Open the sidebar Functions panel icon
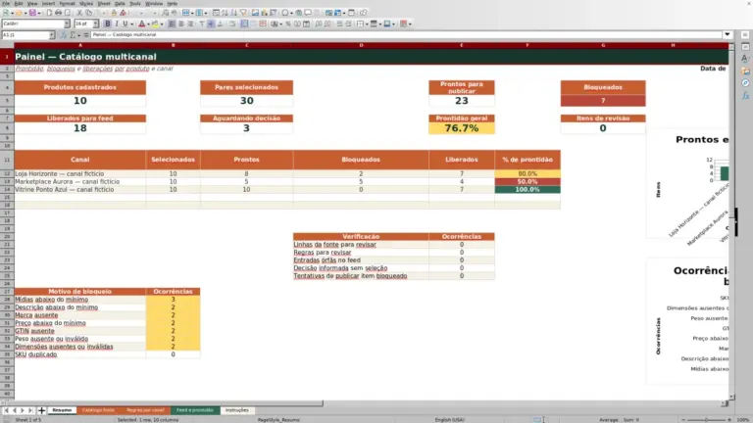The height and width of the screenshot is (423, 753). (x=745, y=95)
